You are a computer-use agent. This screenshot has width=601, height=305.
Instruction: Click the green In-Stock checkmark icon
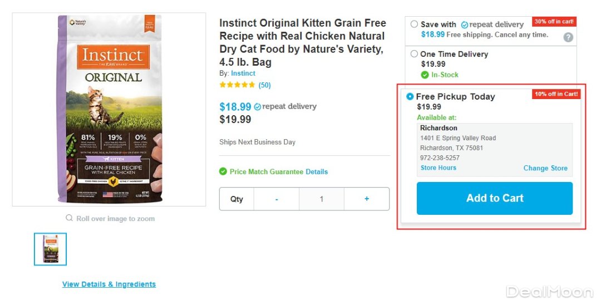[x=425, y=75]
